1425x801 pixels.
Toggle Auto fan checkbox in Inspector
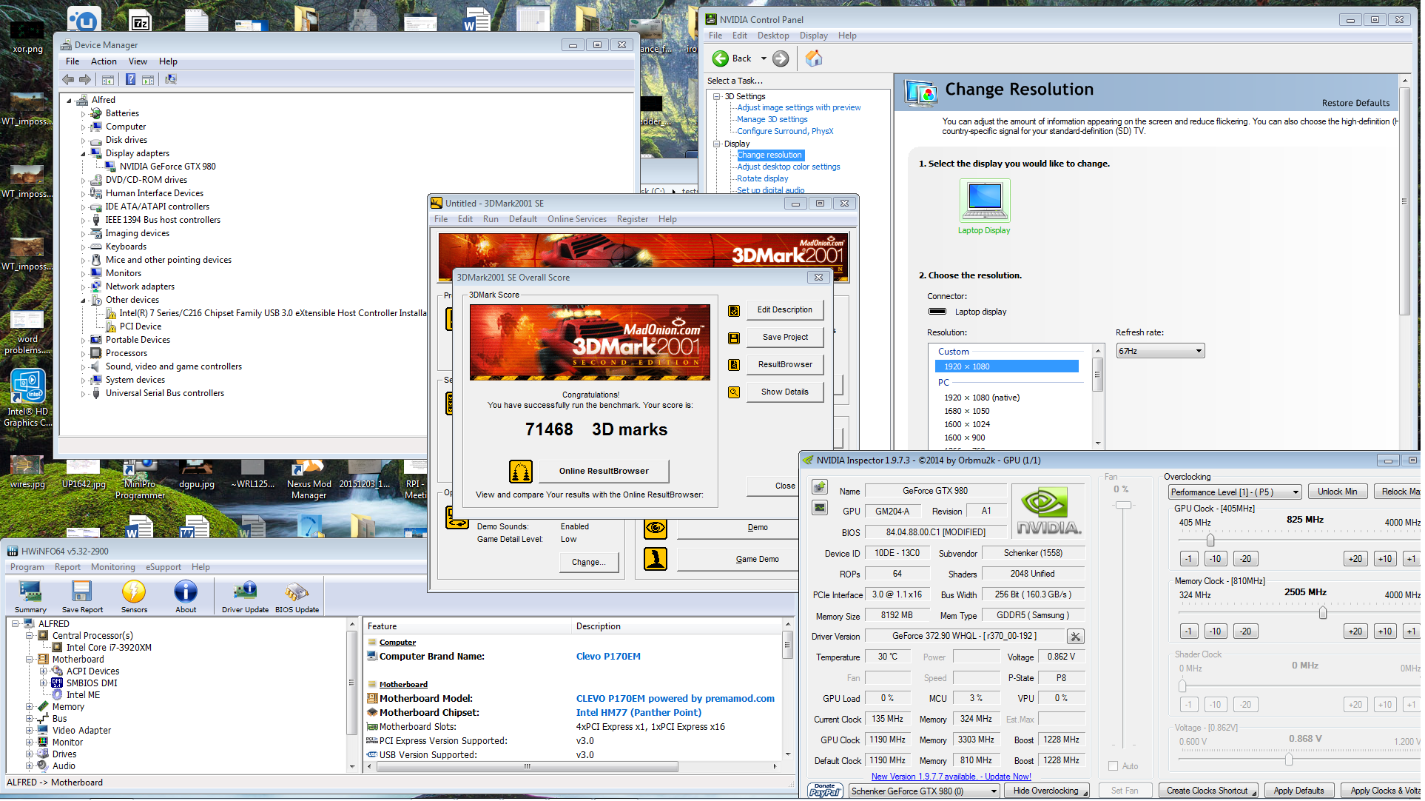coord(1114,767)
